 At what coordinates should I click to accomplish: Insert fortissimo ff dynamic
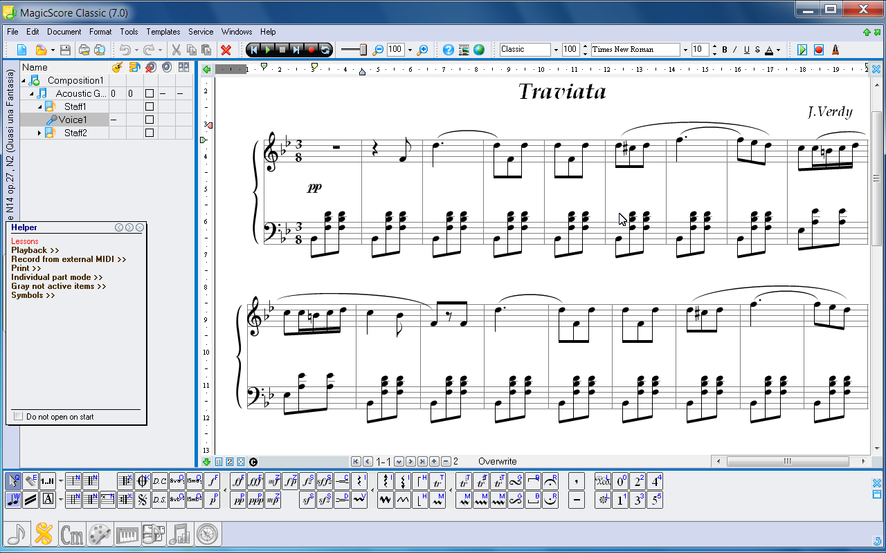[239, 481]
